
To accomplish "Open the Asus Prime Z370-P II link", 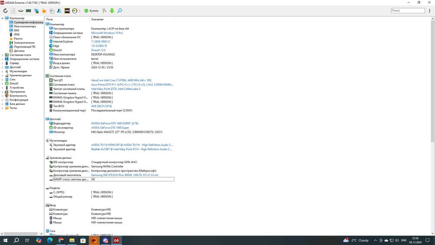I will (x=132, y=84).
